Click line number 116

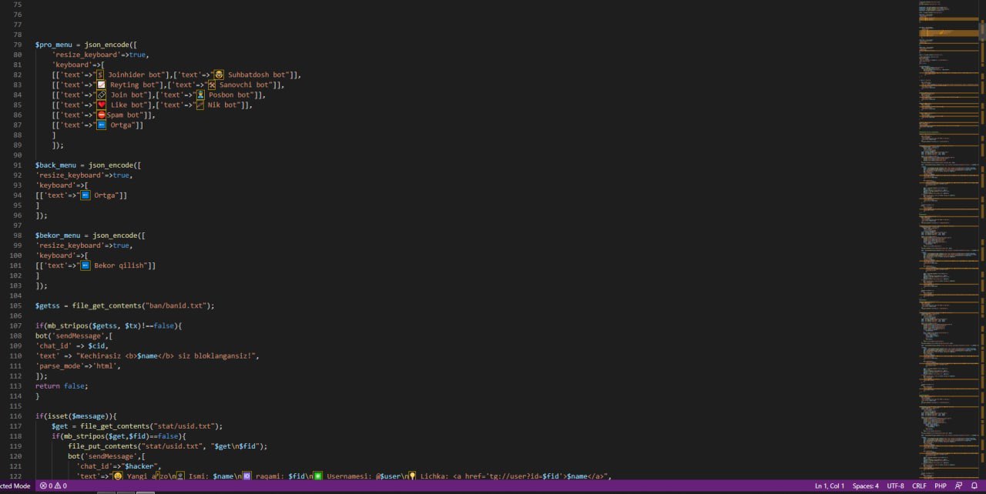(x=16, y=416)
